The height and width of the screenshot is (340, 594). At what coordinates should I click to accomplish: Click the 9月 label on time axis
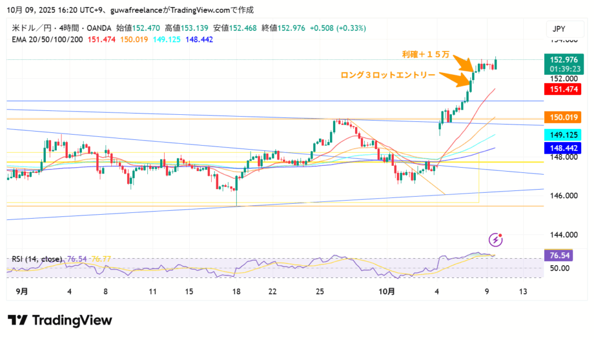[x=21, y=291]
